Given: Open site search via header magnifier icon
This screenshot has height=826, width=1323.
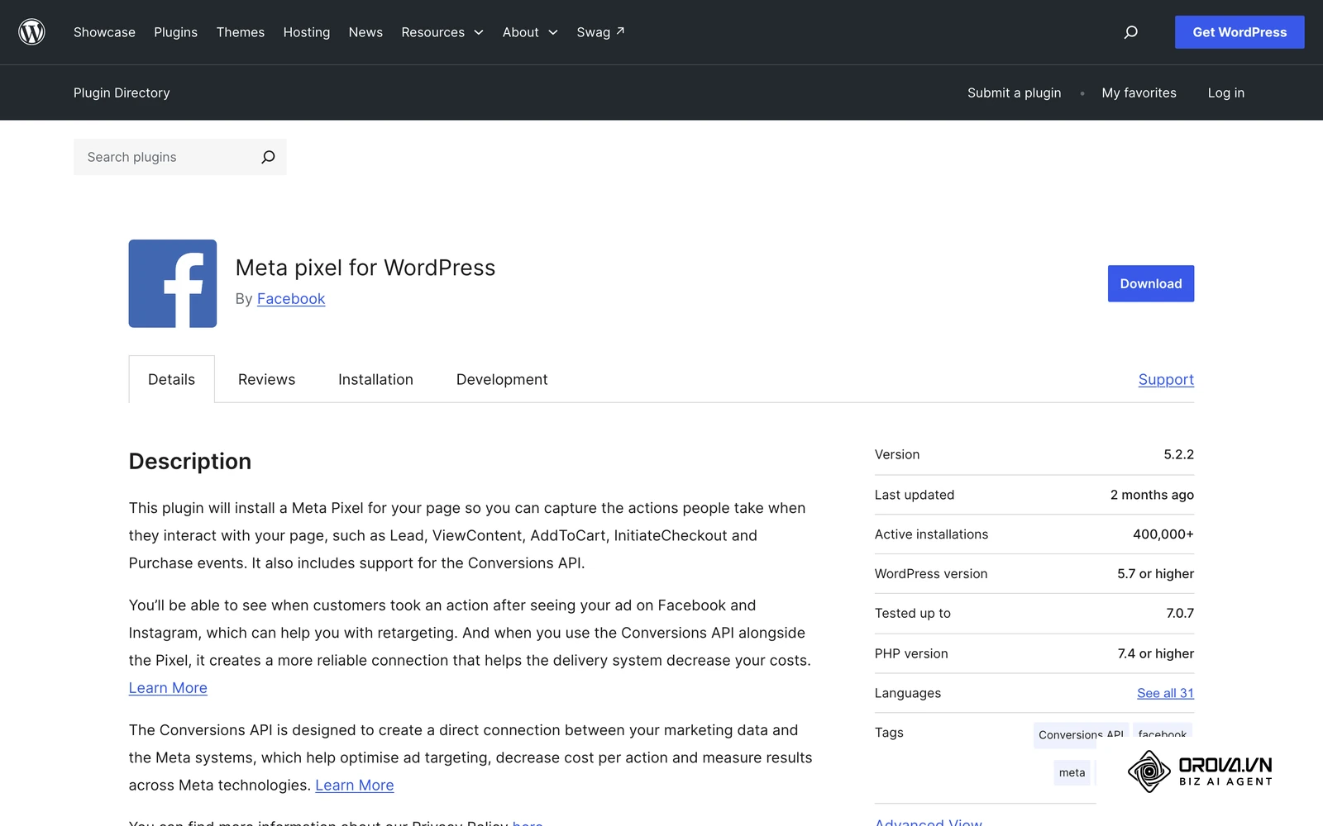Looking at the screenshot, I should (1130, 32).
